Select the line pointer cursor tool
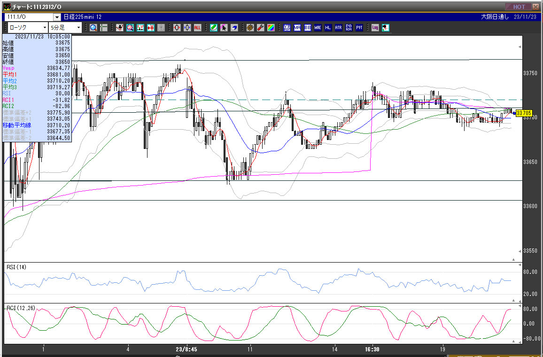 click(224, 28)
